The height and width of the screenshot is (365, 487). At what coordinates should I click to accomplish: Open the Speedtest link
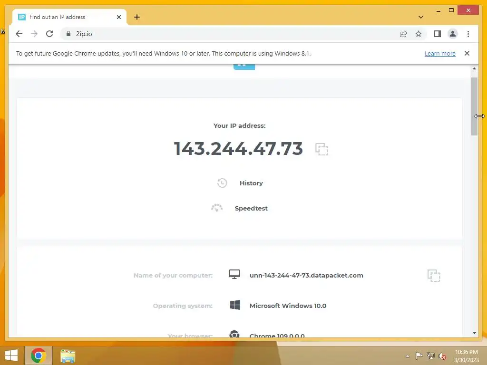251,208
